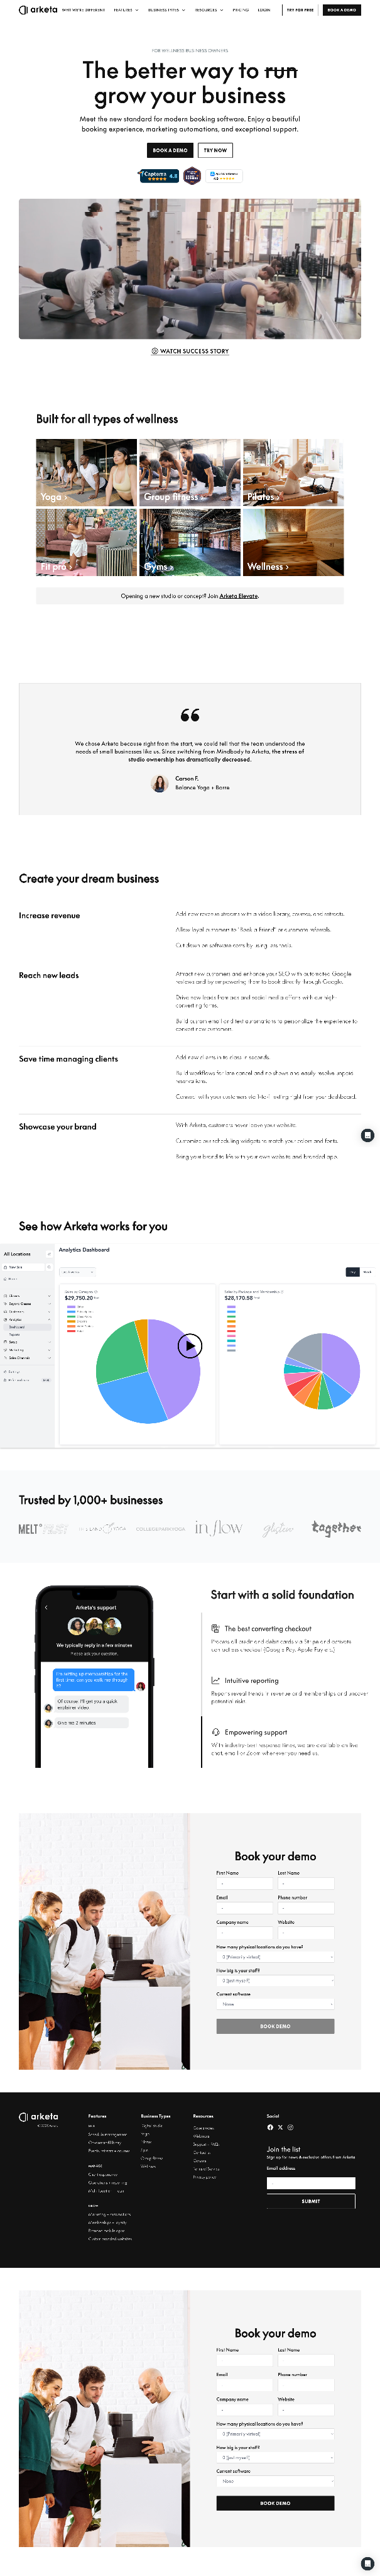The width and height of the screenshot is (380, 2576).
Task: Open Arketa's X (Twitter) profile icon
Action: (x=280, y=2127)
